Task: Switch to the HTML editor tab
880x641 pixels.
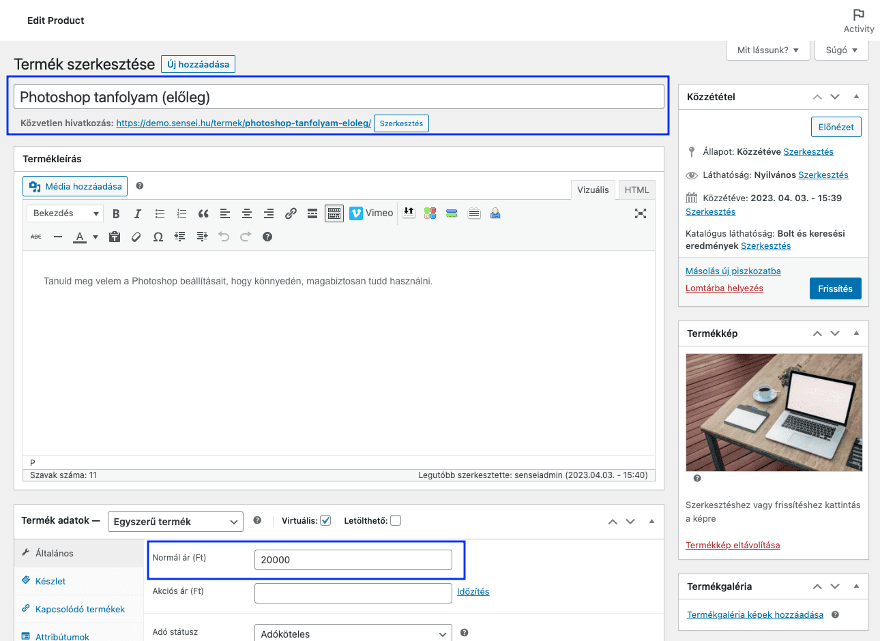Action: pyautogui.click(x=637, y=190)
